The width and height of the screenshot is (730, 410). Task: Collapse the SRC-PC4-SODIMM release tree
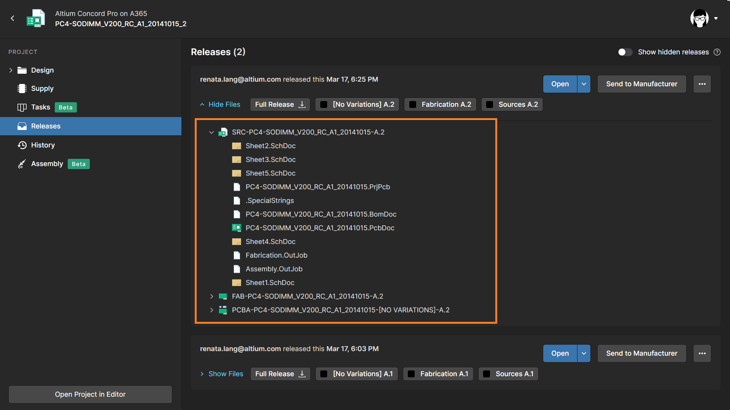click(212, 132)
